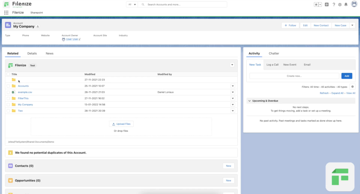Screen dimensions: 360x194
Task: Open the User User owner link
Action: (72, 39)
